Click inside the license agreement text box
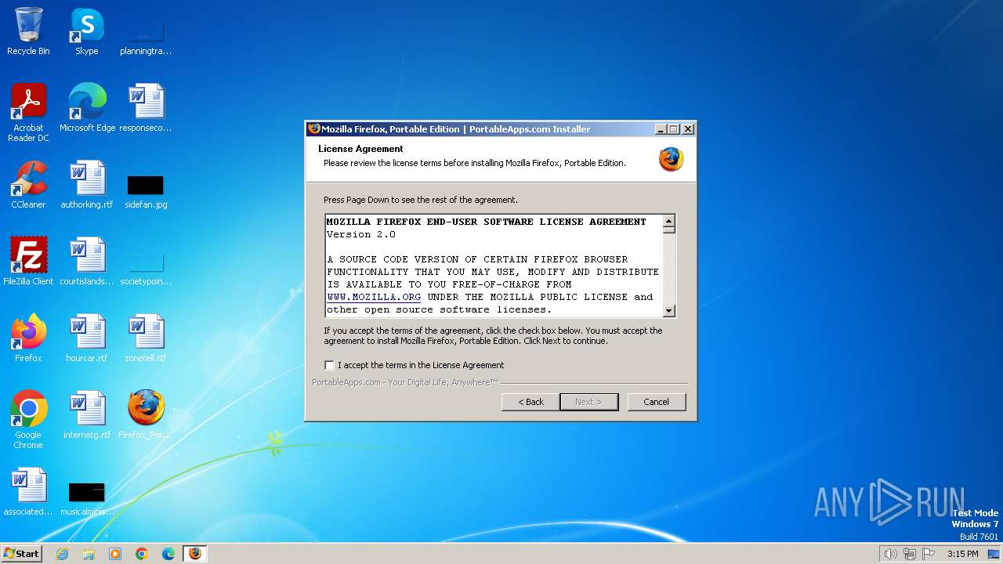This screenshot has height=564, width=1003. (494, 266)
